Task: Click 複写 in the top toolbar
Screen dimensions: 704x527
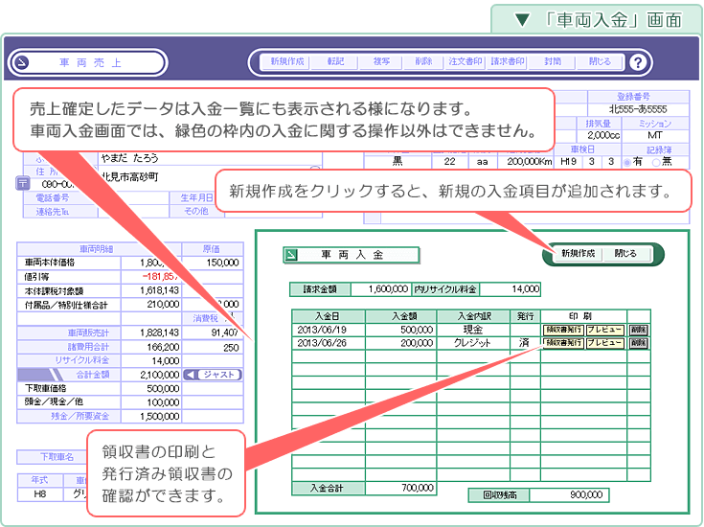Action: pyautogui.click(x=381, y=61)
